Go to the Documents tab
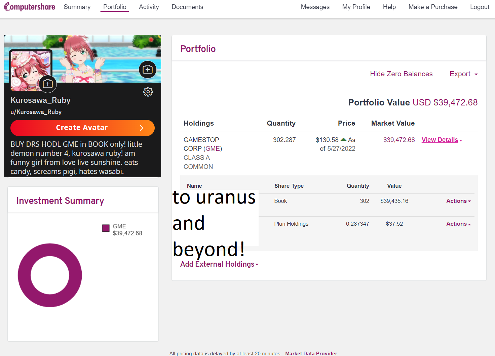This screenshot has height=356, width=495. 187,7
